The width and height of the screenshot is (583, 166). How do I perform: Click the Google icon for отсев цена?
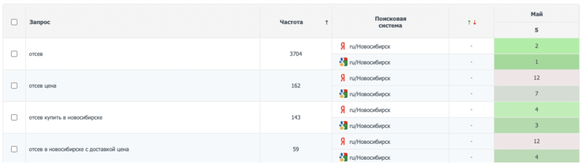click(343, 94)
